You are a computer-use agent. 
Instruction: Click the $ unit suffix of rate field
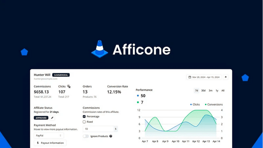[x=116, y=129]
